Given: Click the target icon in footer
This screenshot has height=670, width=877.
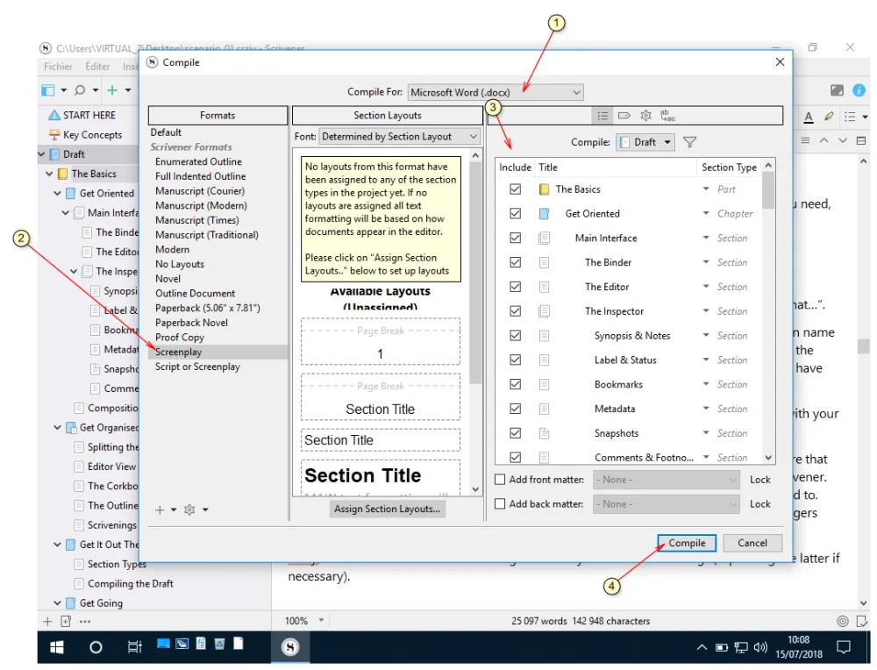Looking at the screenshot, I should [x=842, y=622].
